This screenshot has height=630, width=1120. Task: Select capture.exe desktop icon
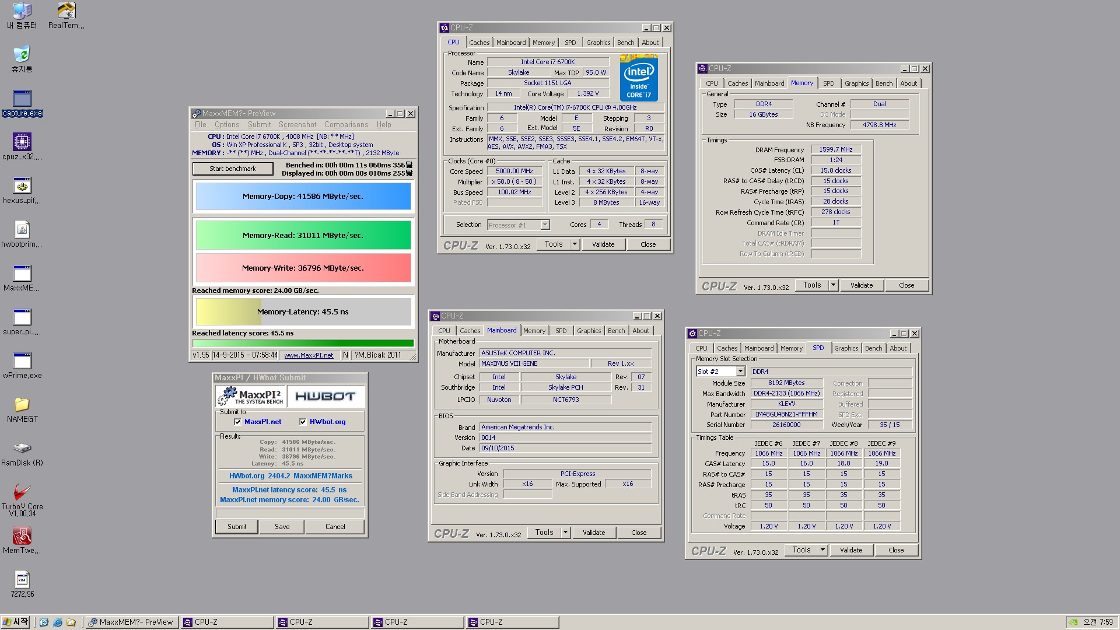tap(22, 103)
